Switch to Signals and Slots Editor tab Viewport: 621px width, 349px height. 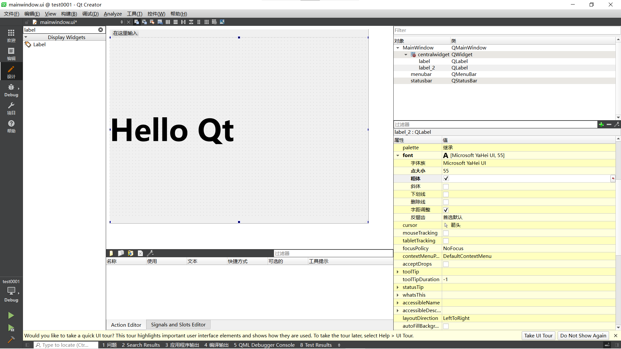point(178,324)
